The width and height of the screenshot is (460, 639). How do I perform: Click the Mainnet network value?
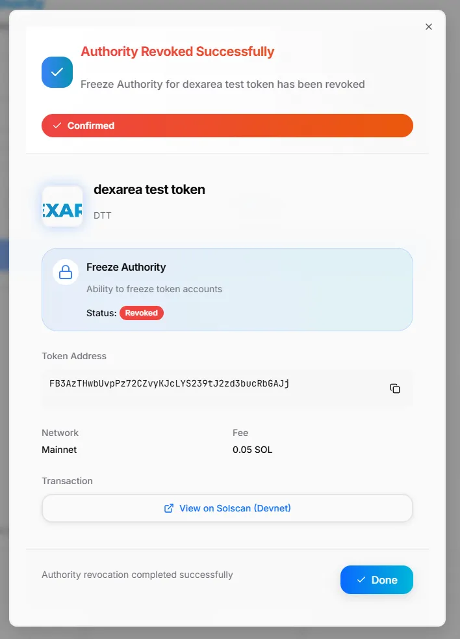59,450
